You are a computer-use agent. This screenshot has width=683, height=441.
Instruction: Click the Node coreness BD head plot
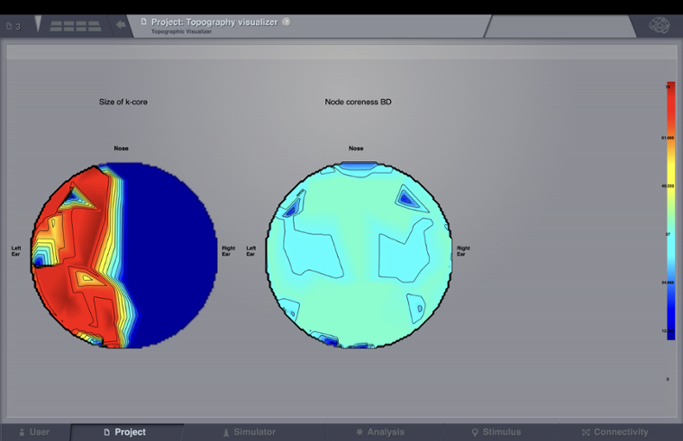(x=359, y=255)
